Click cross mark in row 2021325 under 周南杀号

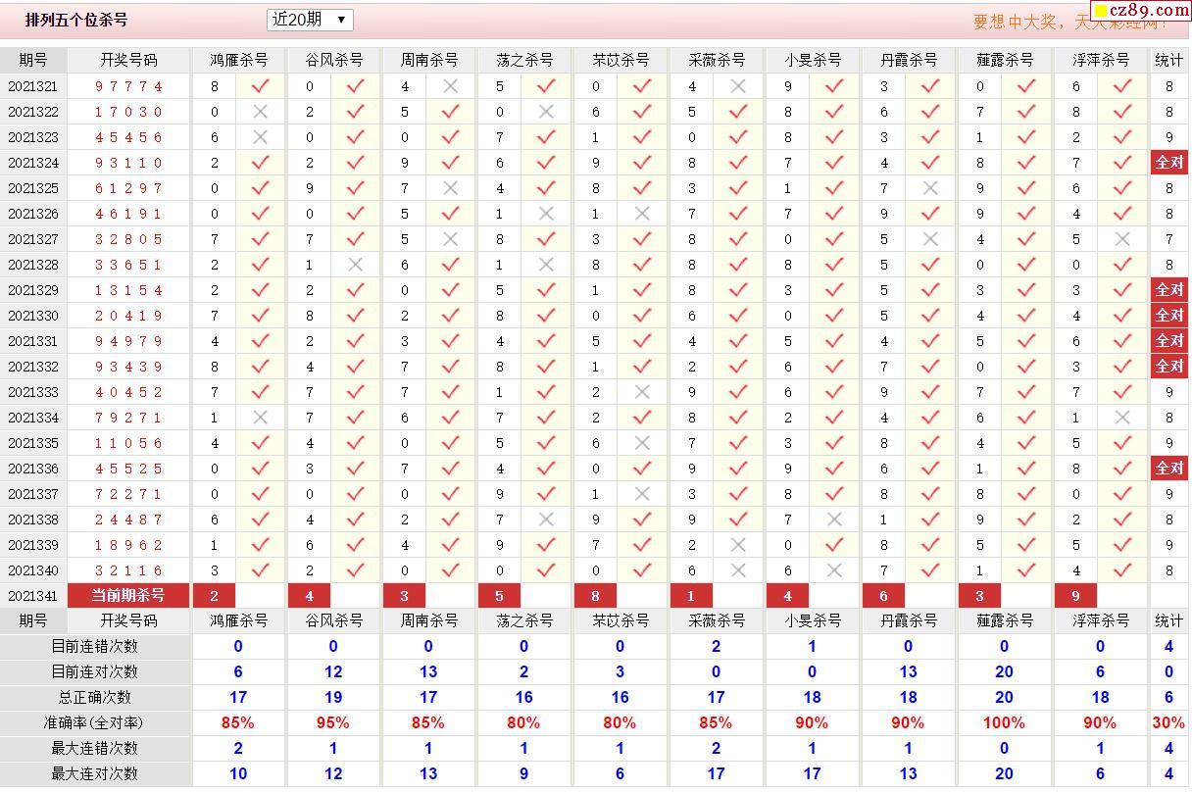[451, 188]
